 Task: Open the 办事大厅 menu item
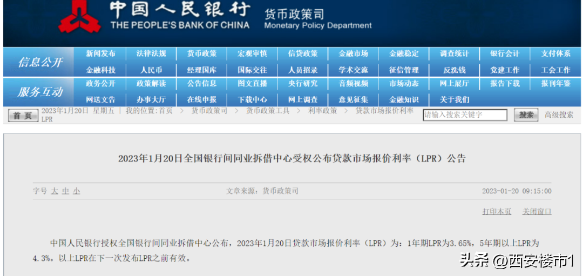tap(151, 100)
